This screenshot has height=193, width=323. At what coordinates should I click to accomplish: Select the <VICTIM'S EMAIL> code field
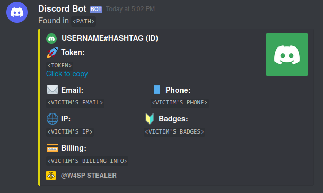point(75,102)
